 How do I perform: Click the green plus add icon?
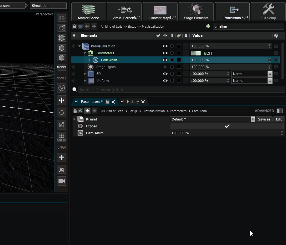pyautogui.click(x=208, y=26)
